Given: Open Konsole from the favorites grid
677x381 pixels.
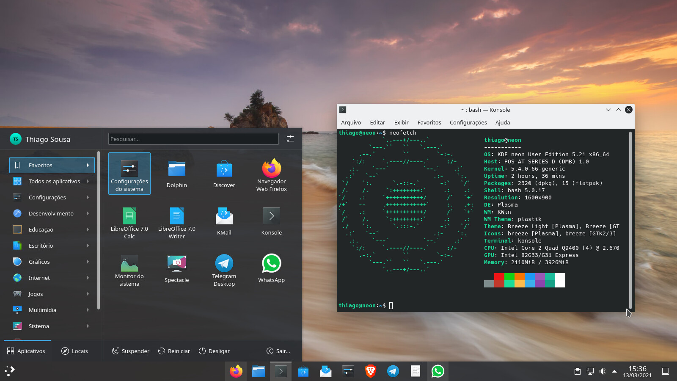Looking at the screenshot, I should 272,221.
